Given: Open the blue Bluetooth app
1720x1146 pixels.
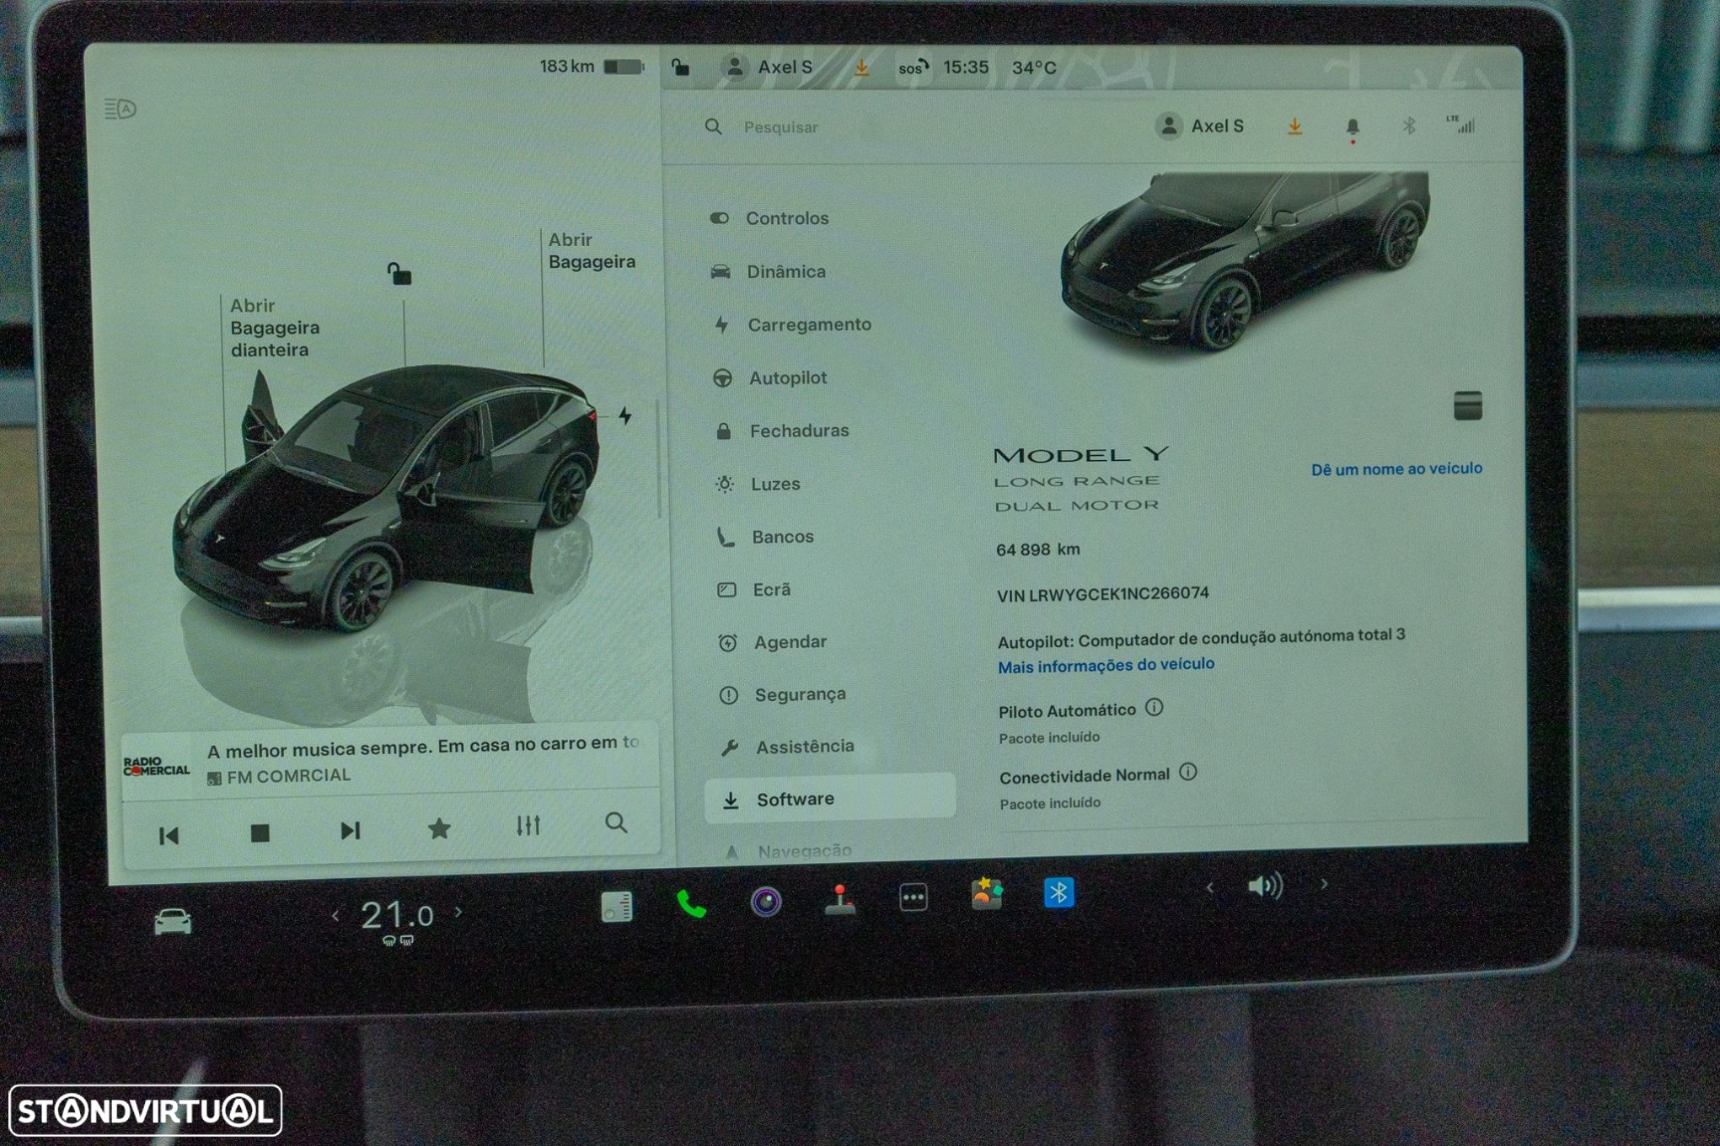Looking at the screenshot, I should (1058, 892).
